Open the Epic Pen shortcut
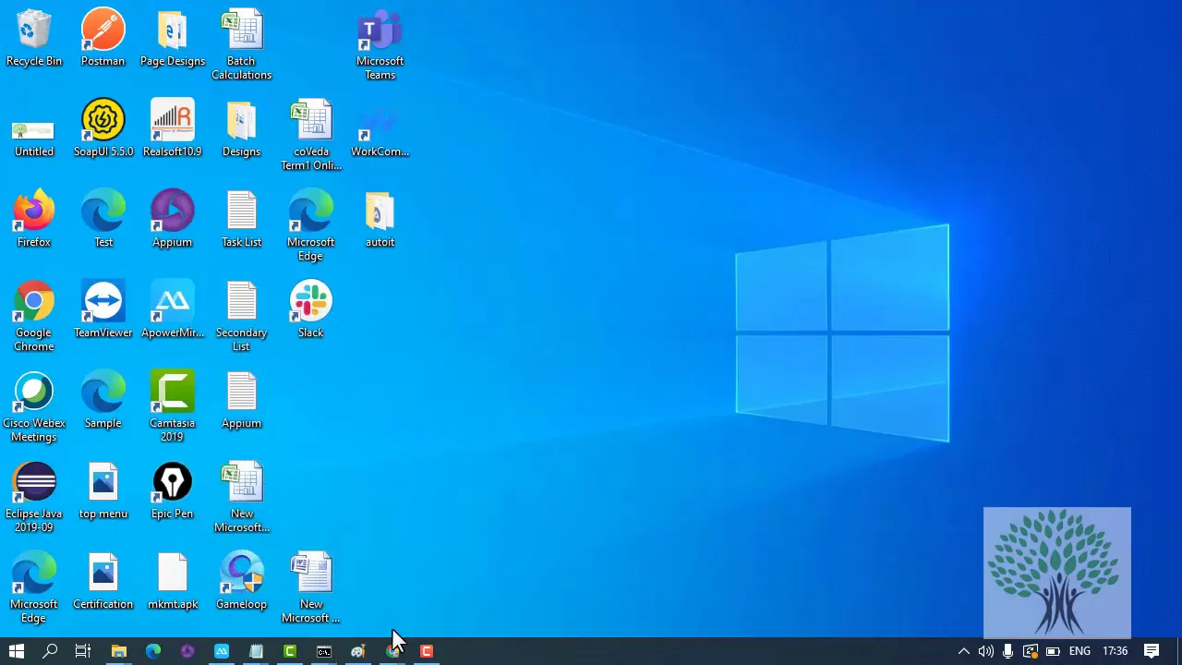Image resolution: width=1182 pixels, height=665 pixels. click(x=173, y=491)
